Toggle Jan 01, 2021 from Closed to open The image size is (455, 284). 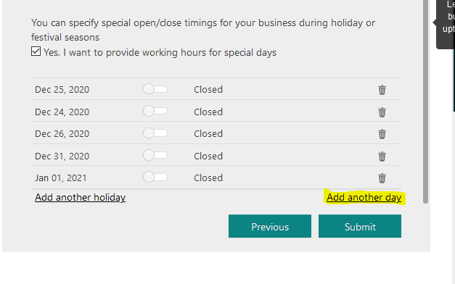155,177
